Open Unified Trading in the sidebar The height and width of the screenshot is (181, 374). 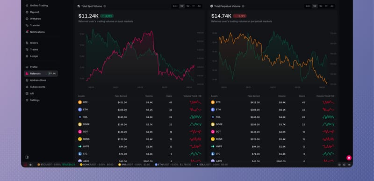pos(39,6)
